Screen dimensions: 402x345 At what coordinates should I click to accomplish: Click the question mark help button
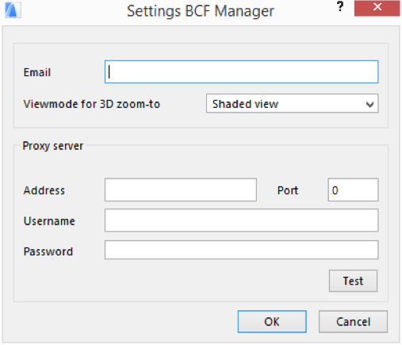click(x=340, y=7)
